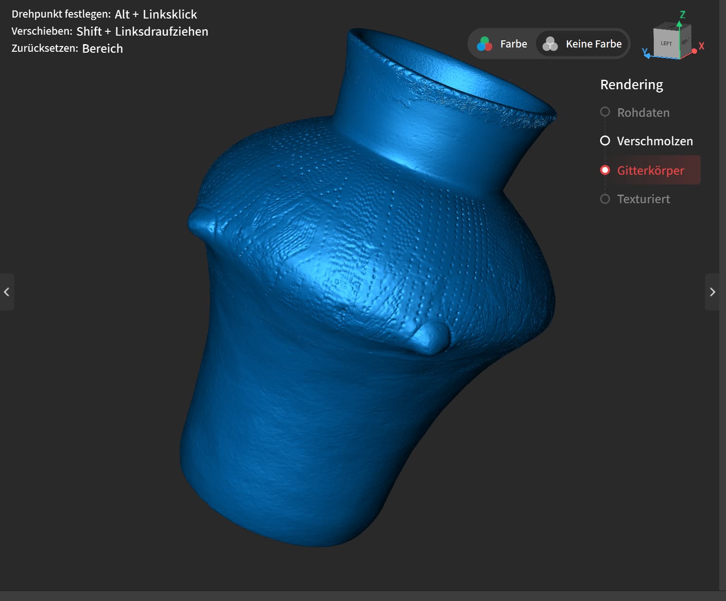Switch to Keine Farbe display mode
Image resolution: width=726 pixels, height=601 pixels.
583,44
